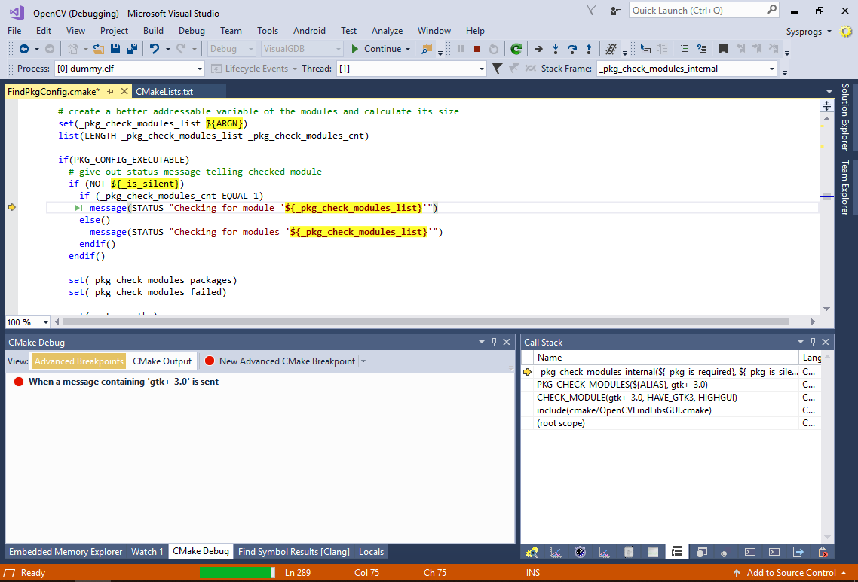Click the thread filter funnel icon

click(x=497, y=69)
